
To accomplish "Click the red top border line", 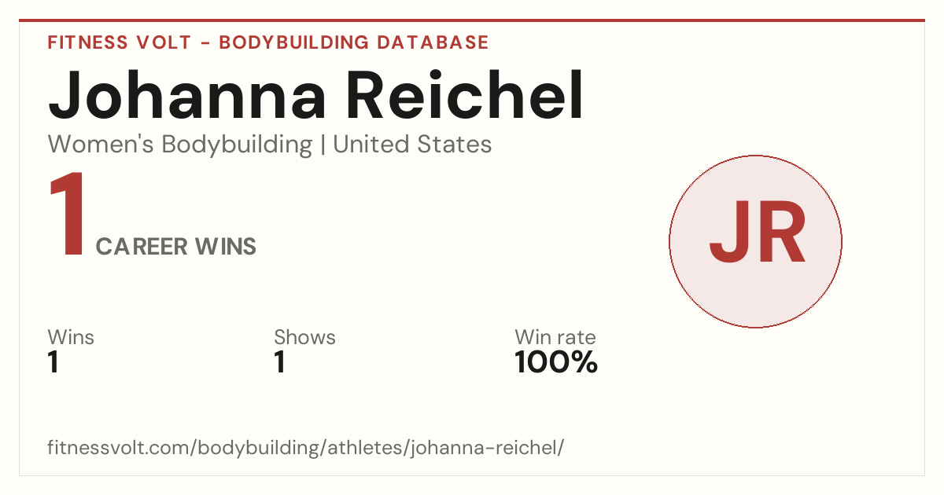I will [x=472, y=20].
